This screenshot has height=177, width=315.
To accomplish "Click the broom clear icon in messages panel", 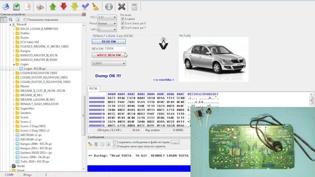I will (90, 144).
